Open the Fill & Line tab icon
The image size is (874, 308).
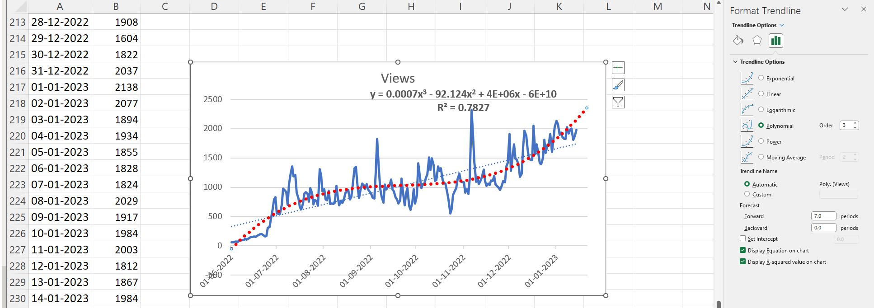click(738, 41)
